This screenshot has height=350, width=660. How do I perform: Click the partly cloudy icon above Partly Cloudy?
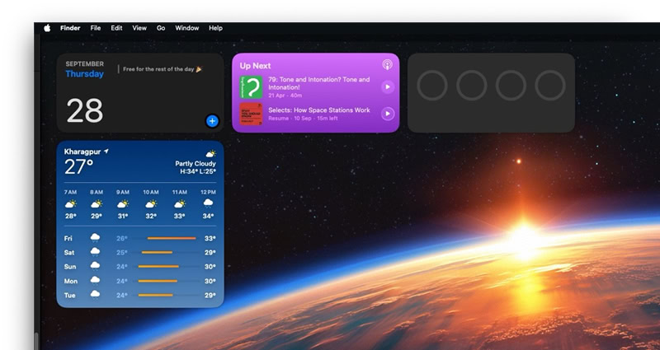tap(210, 154)
